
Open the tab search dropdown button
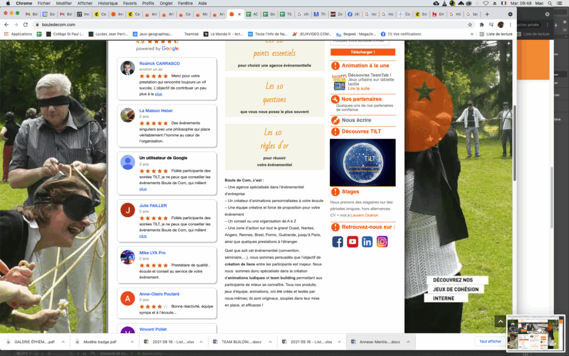point(510,14)
